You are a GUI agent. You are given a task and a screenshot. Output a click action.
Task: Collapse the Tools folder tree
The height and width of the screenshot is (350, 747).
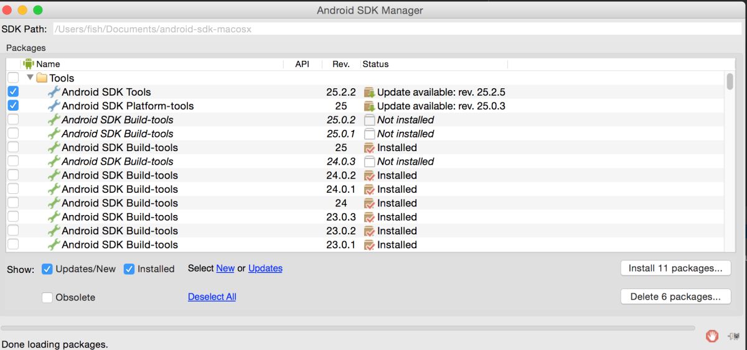(30, 78)
